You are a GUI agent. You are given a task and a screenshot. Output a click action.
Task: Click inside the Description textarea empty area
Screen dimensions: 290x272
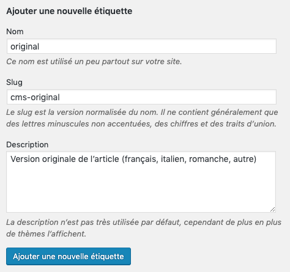pyautogui.click(x=141, y=188)
